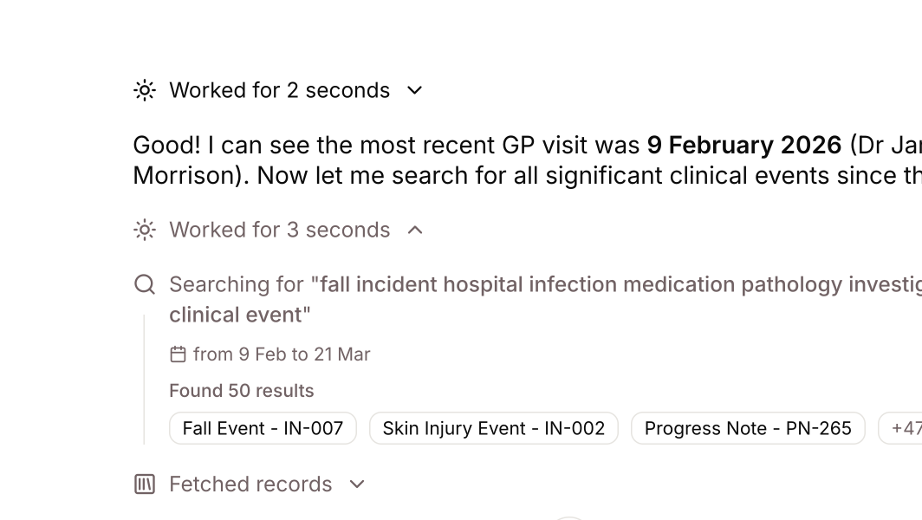This screenshot has width=922, height=520.
Task: Open the Skin Injury Event - IN-002 result
Action: [493, 428]
